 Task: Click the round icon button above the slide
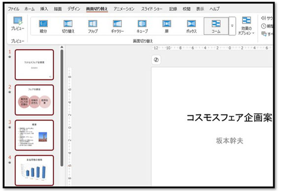(156, 60)
